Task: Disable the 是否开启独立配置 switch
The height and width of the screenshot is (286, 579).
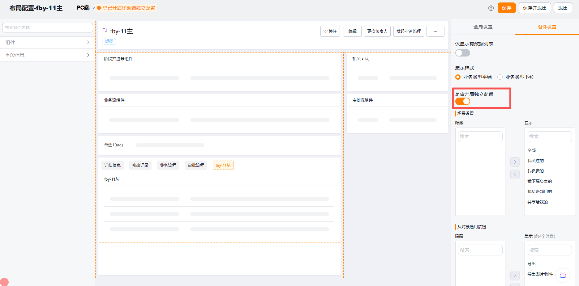Action: (462, 101)
